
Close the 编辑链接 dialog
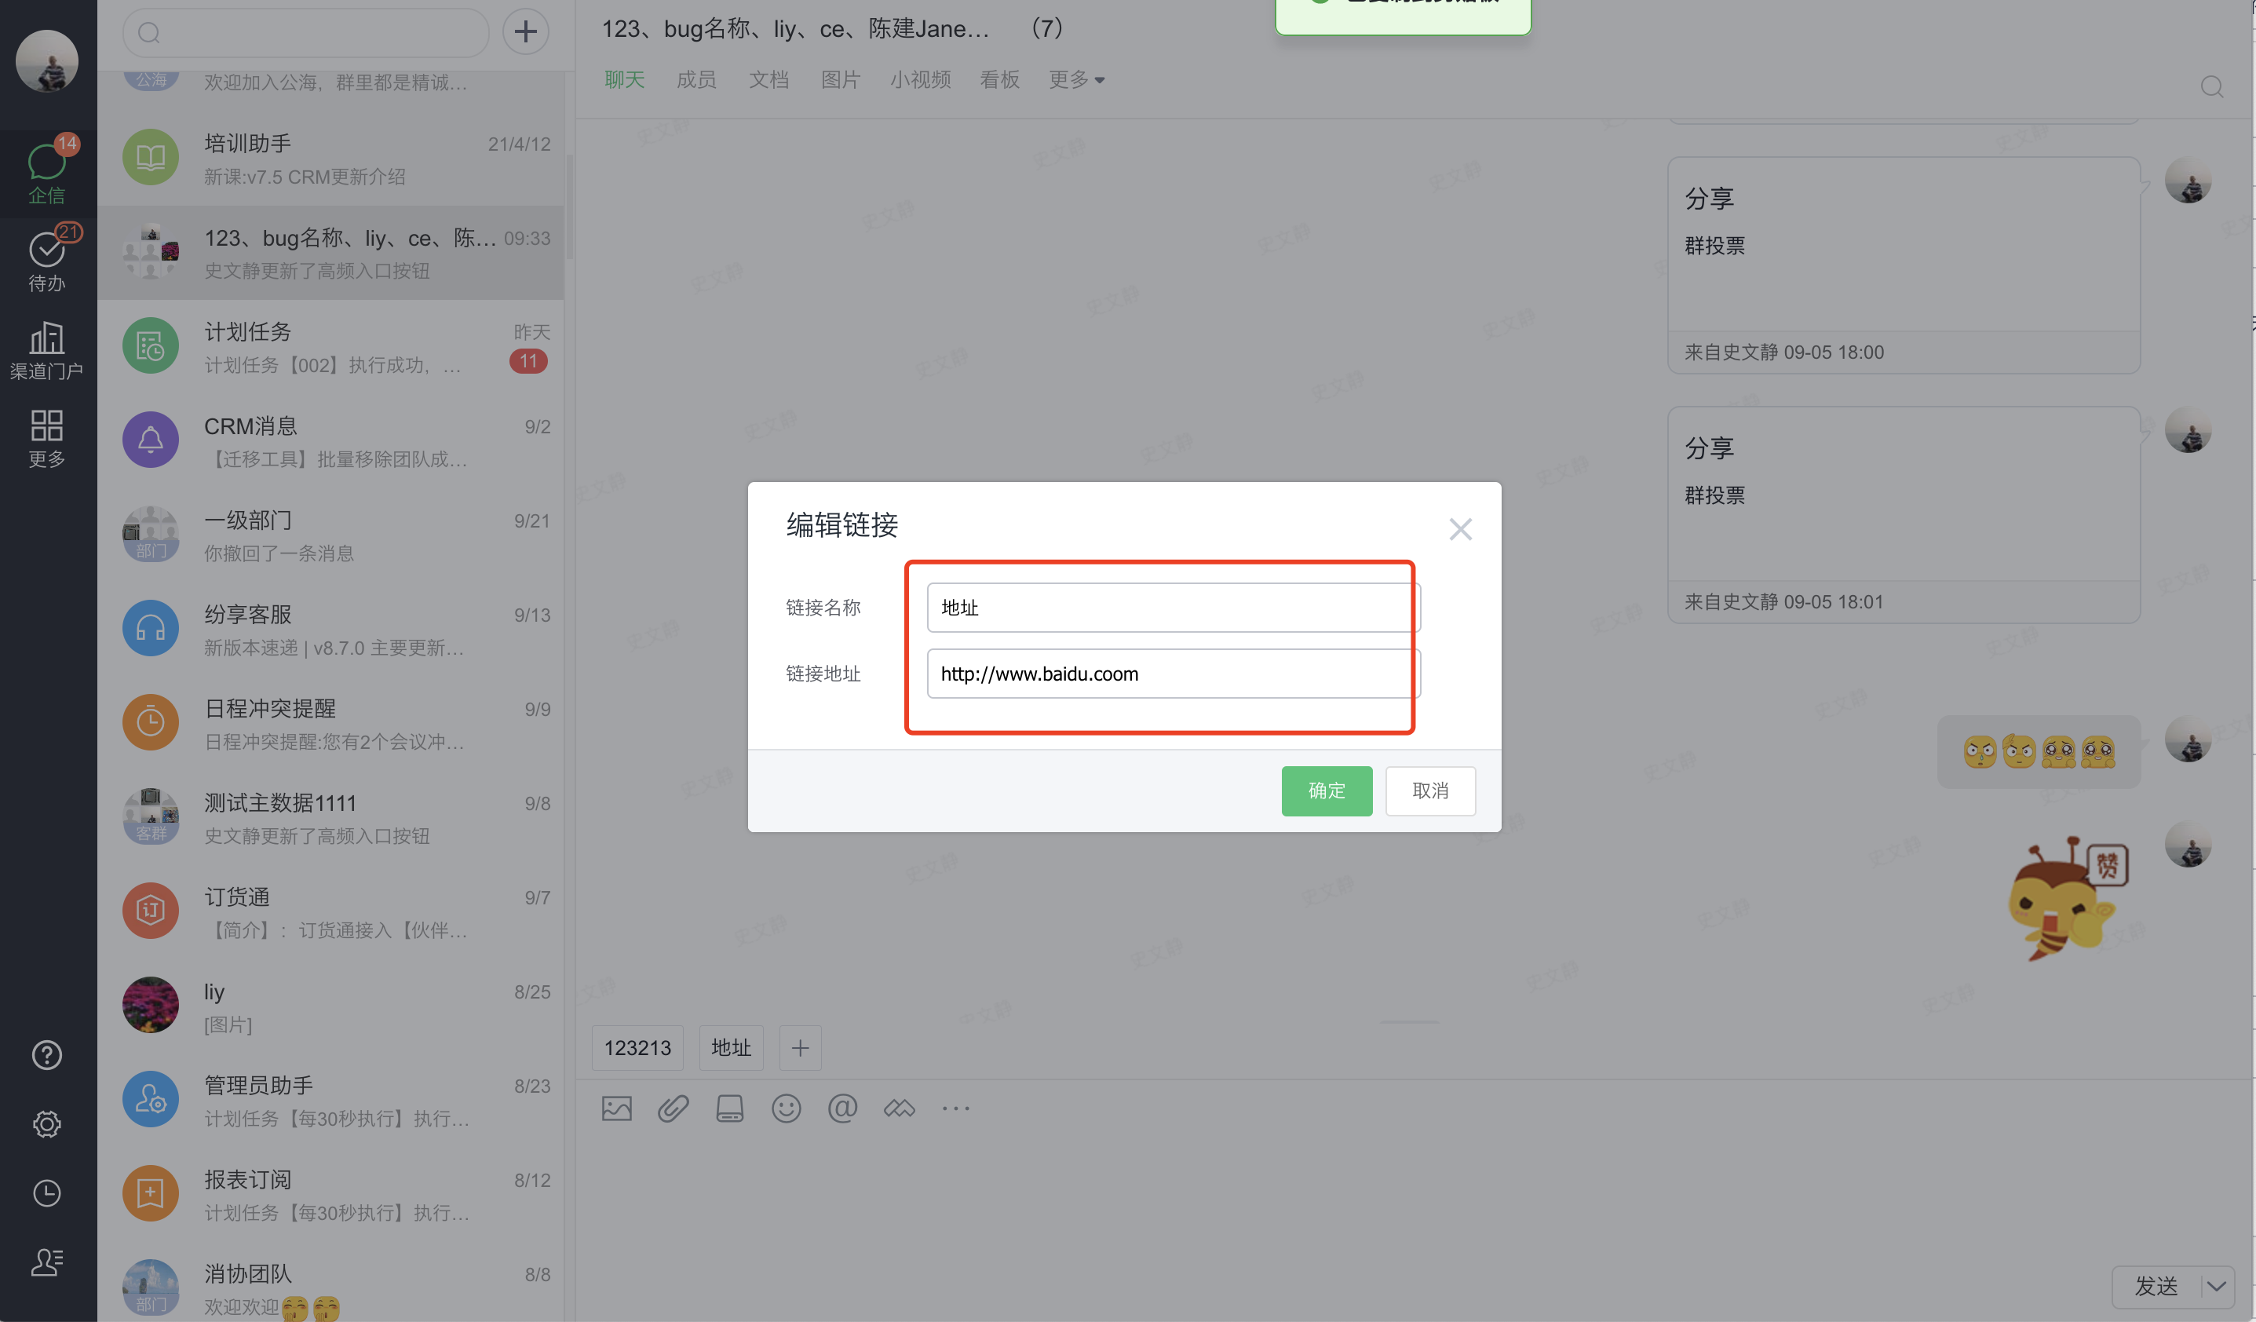click(x=1460, y=528)
